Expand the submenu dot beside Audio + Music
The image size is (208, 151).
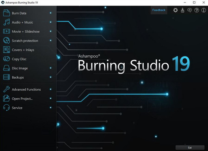pos(51,22)
